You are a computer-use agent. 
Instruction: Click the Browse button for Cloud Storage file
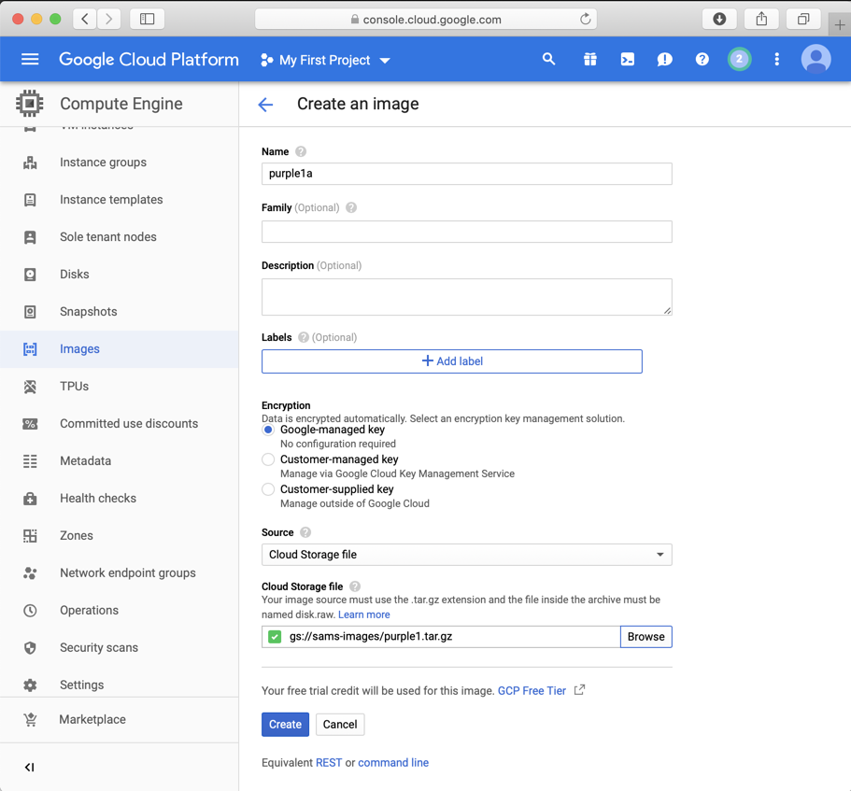[645, 637]
